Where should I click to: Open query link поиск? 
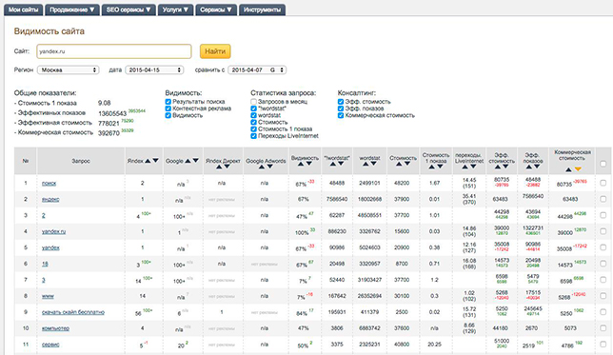[49, 183]
